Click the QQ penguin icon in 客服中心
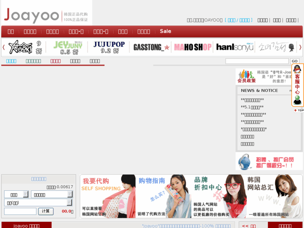The height and width of the screenshot is (228, 304). [297, 69]
